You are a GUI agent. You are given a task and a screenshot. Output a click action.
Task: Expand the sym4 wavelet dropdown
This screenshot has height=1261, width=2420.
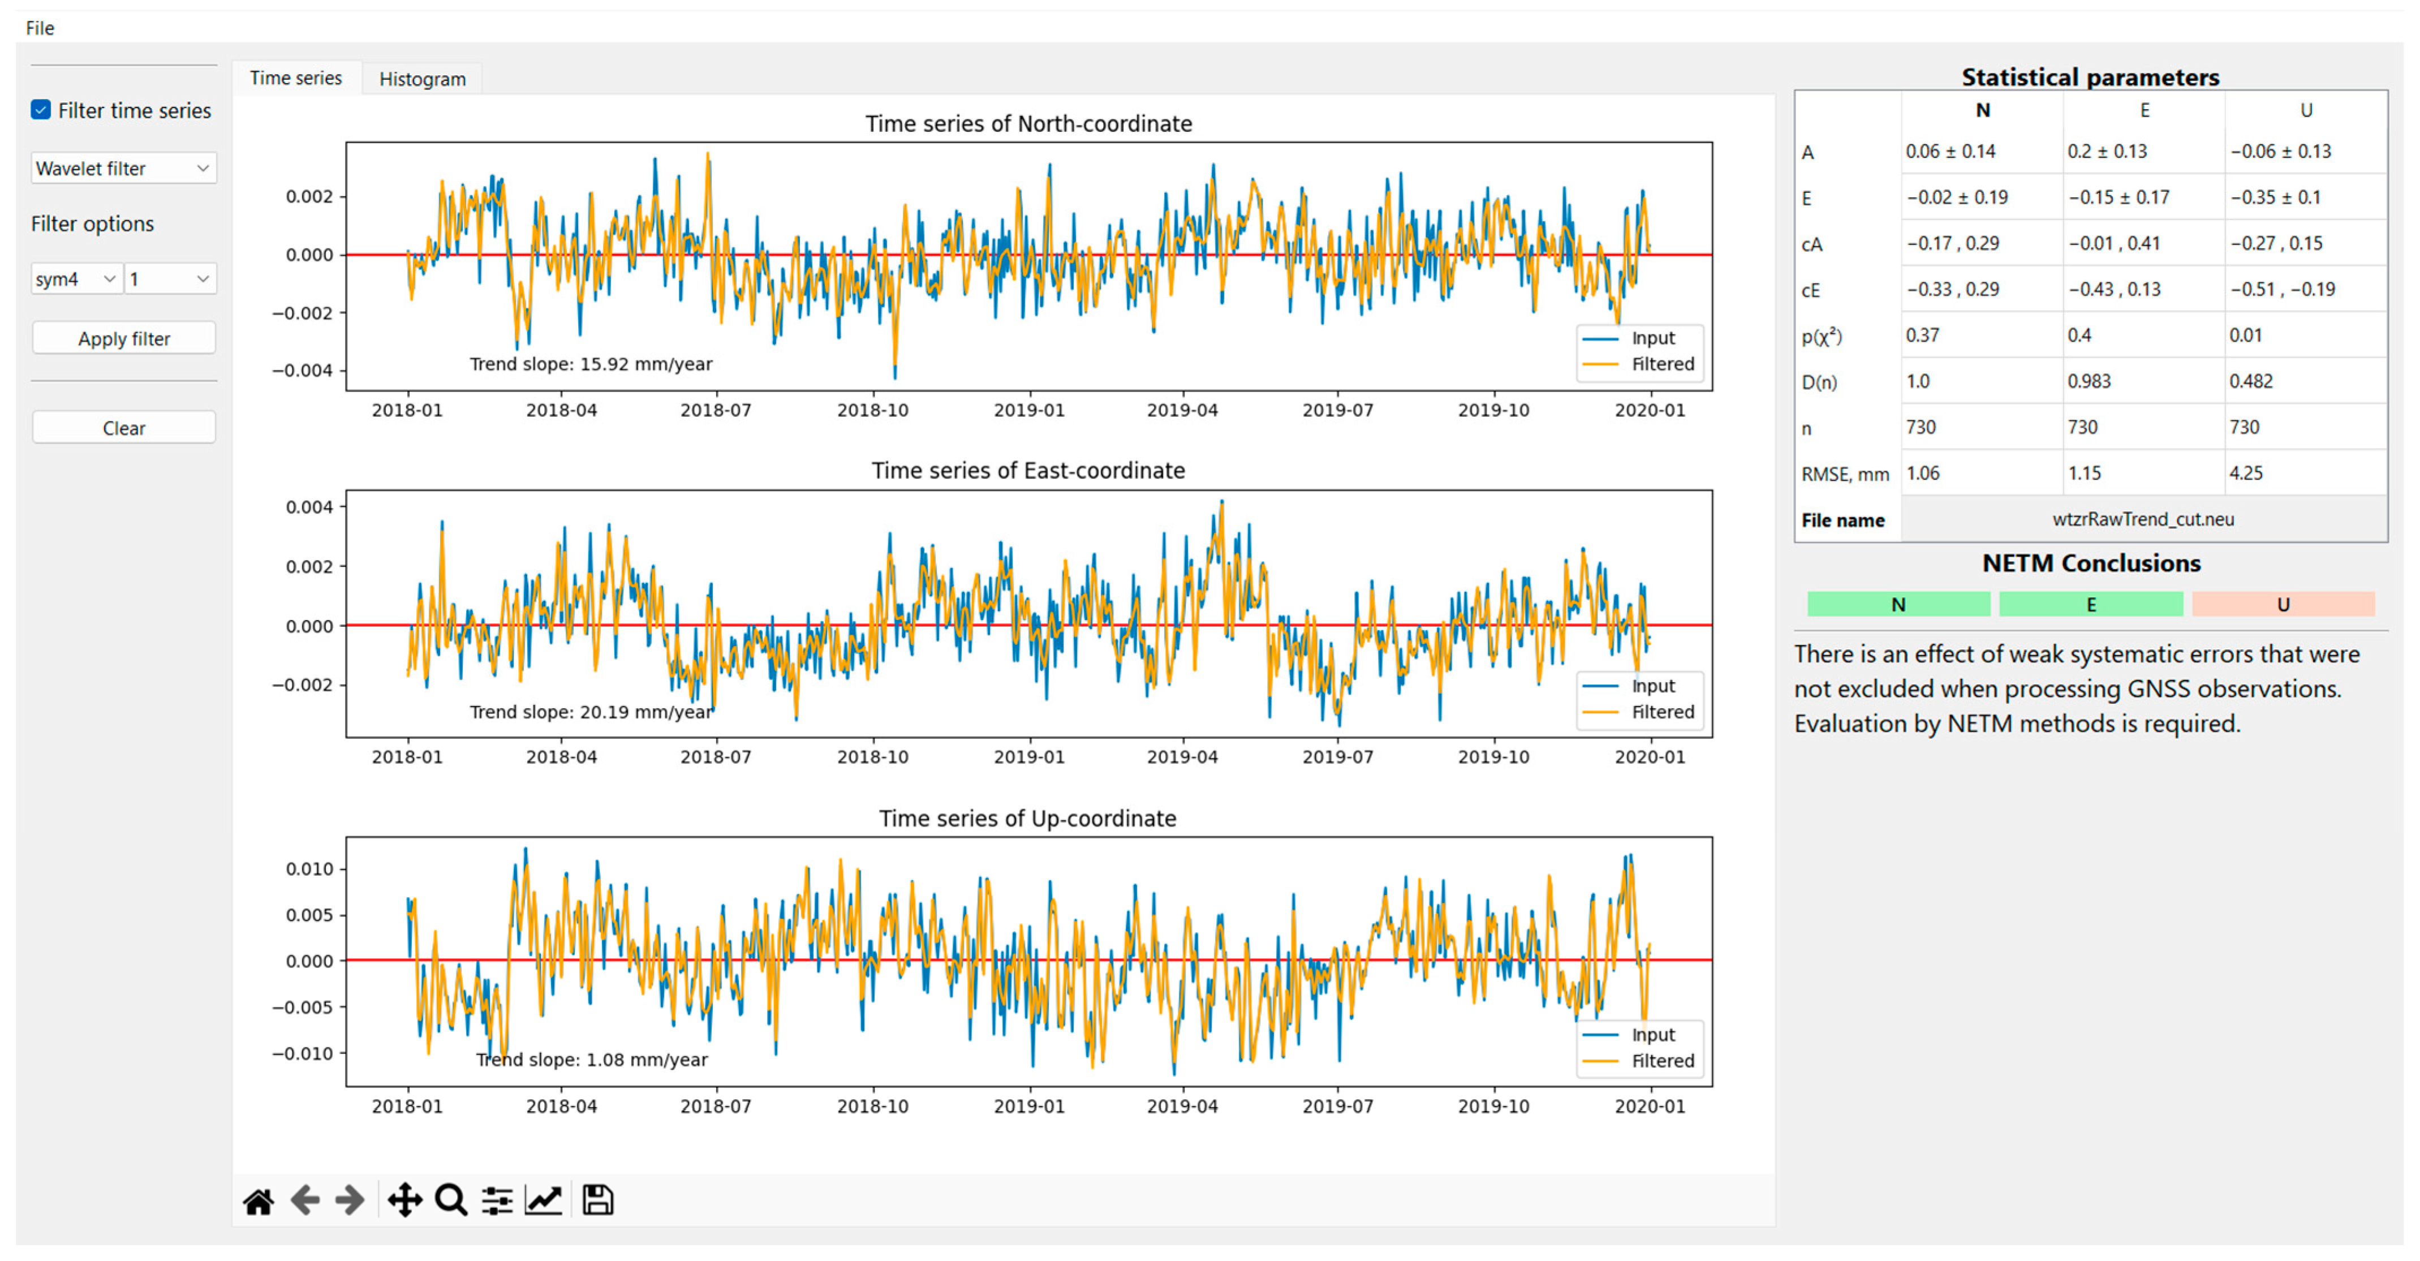tap(75, 279)
